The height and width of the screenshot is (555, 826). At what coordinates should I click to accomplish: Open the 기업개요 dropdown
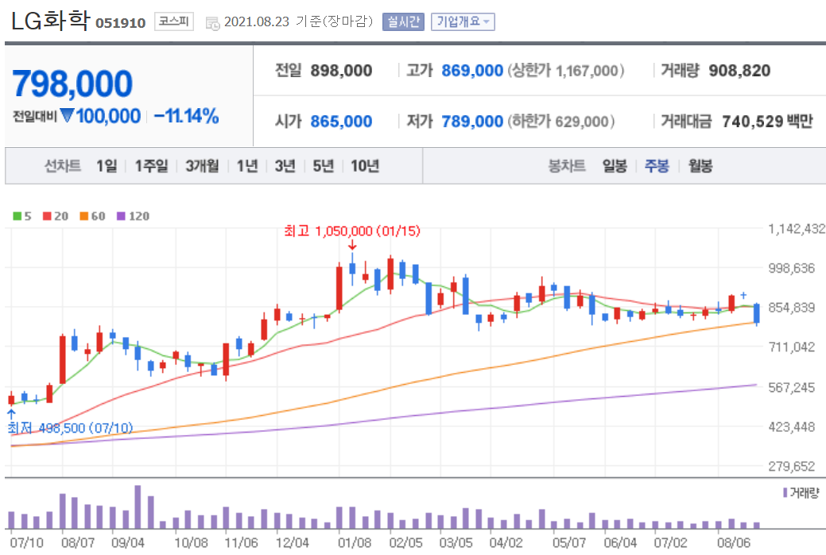463,21
